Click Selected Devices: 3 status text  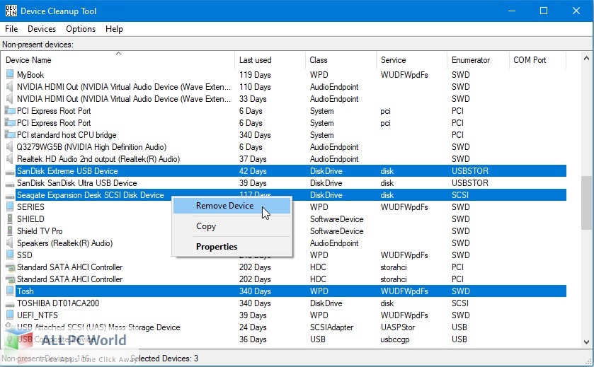coord(164,359)
